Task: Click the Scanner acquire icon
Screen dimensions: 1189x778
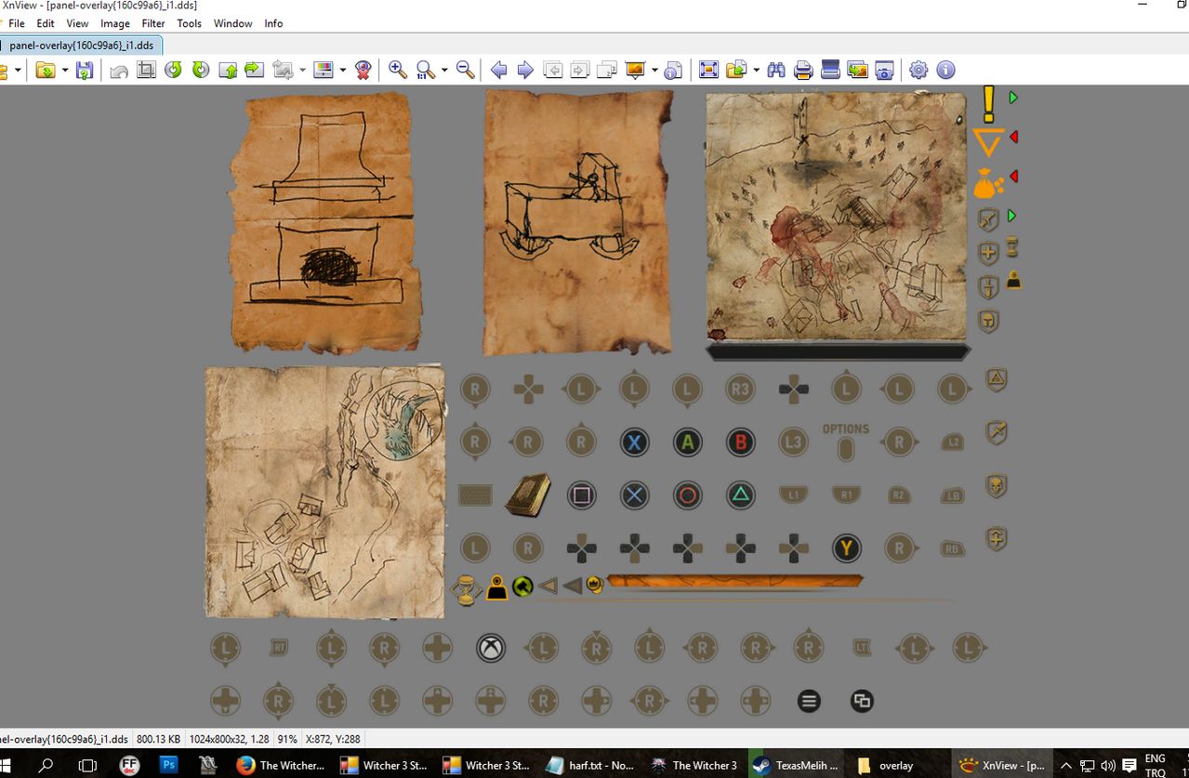Action: point(831,70)
